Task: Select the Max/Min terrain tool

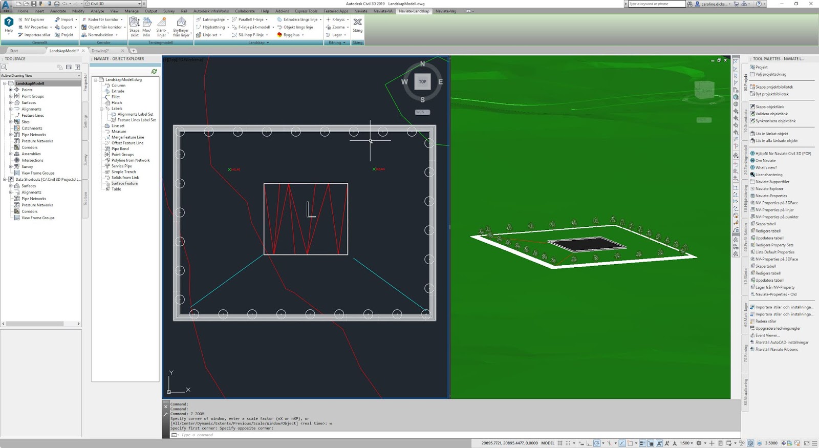Action: 146,27
